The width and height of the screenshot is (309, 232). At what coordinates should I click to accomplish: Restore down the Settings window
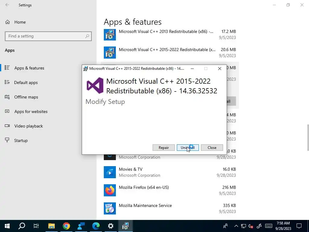(x=288, y=5)
